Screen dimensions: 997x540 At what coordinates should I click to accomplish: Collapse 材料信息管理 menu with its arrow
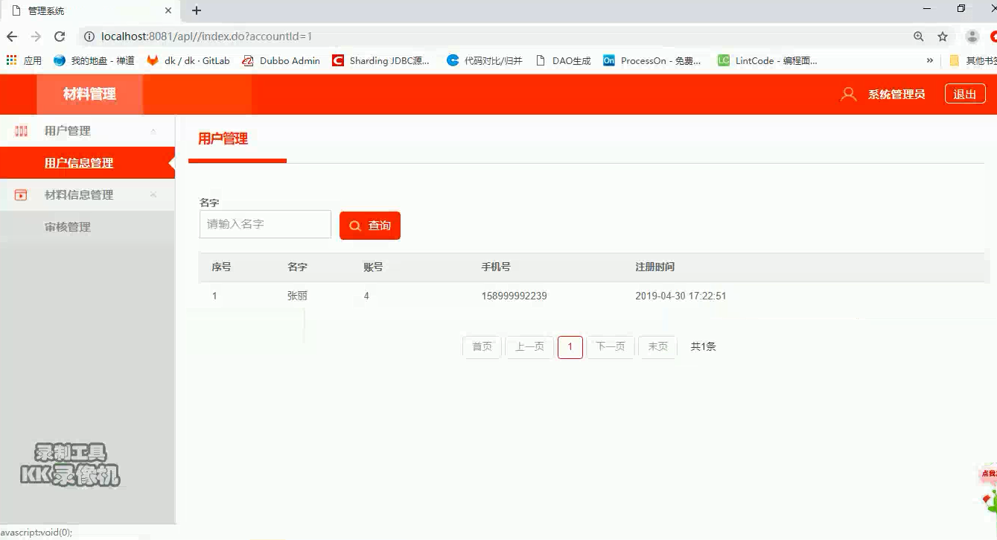coord(153,195)
